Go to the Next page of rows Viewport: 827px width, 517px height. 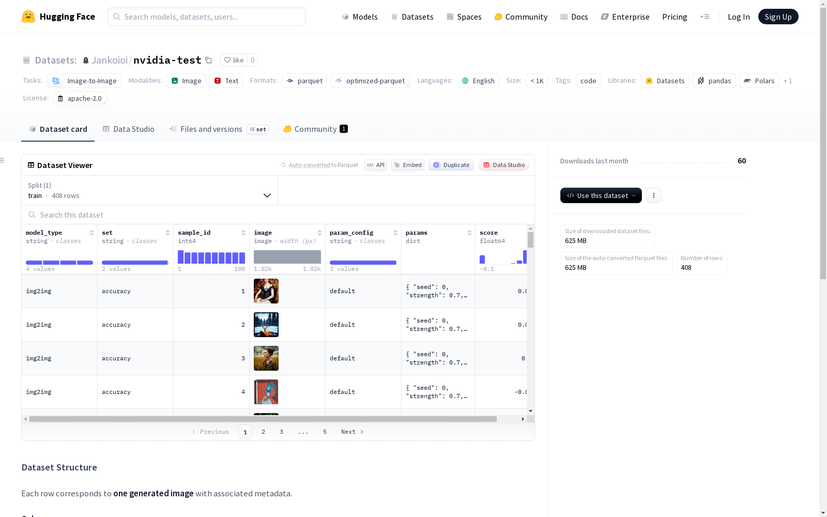click(353, 432)
